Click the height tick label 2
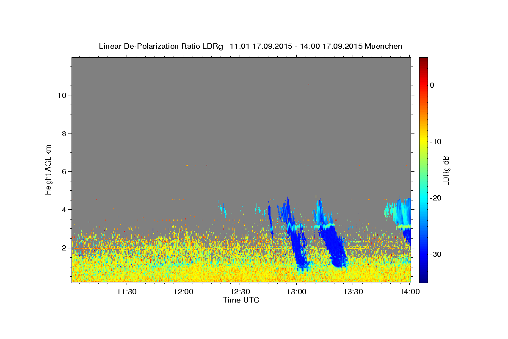The height and width of the screenshot is (339, 508). (63, 247)
